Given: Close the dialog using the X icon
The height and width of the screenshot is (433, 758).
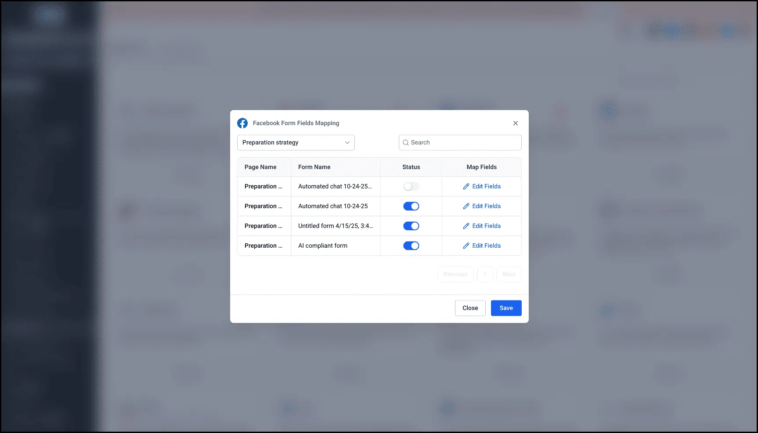Looking at the screenshot, I should pyautogui.click(x=515, y=123).
